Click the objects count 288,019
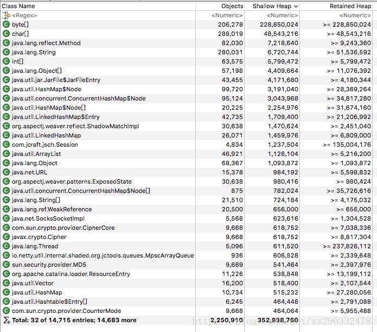 [x=231, y=34]
